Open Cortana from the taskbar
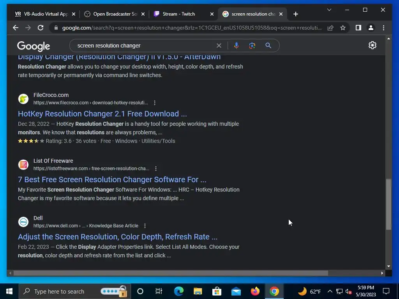Viewport: 399px width, 299px height. 140,291
